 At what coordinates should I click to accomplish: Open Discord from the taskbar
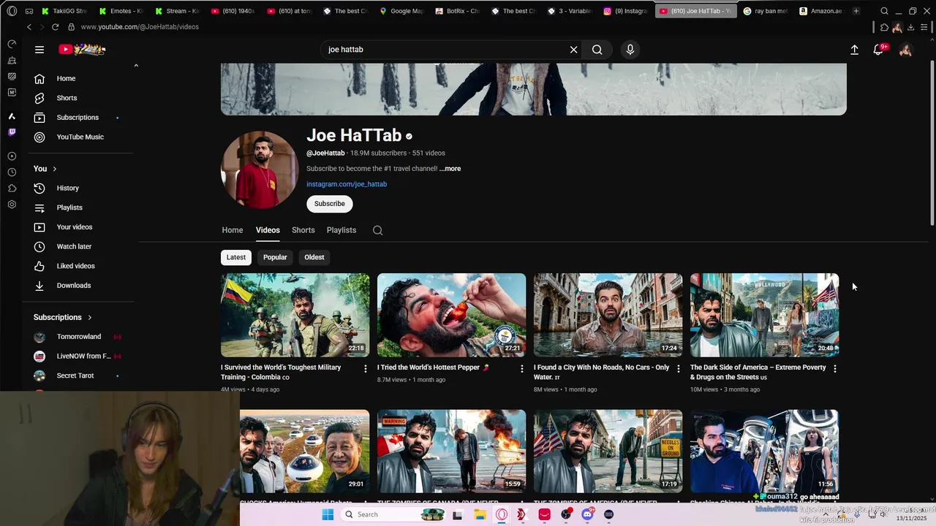[587, 514]
